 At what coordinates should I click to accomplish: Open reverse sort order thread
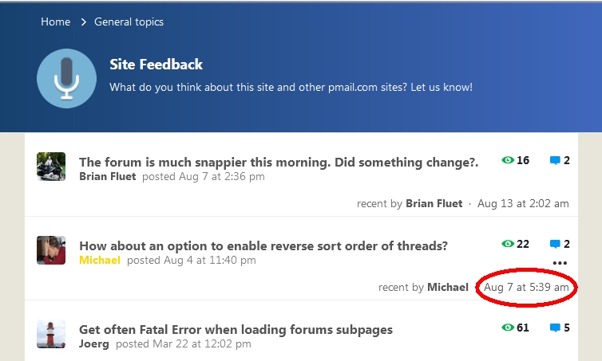tap(263, 245)
